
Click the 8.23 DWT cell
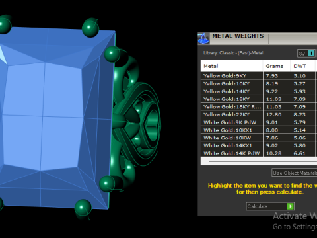tap(303, 114)
